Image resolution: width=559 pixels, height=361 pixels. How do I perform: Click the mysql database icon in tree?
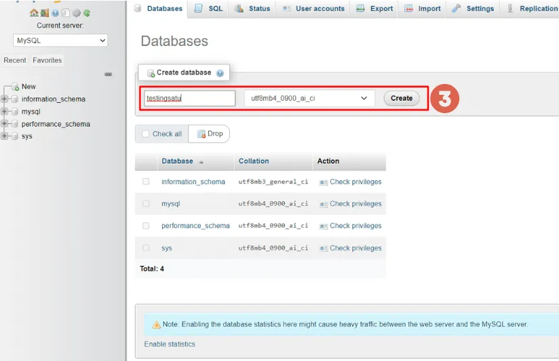point(15,112)
